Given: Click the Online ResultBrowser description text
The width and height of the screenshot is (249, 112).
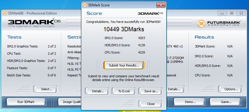Looking at the screenshot, I should point(124,78).
